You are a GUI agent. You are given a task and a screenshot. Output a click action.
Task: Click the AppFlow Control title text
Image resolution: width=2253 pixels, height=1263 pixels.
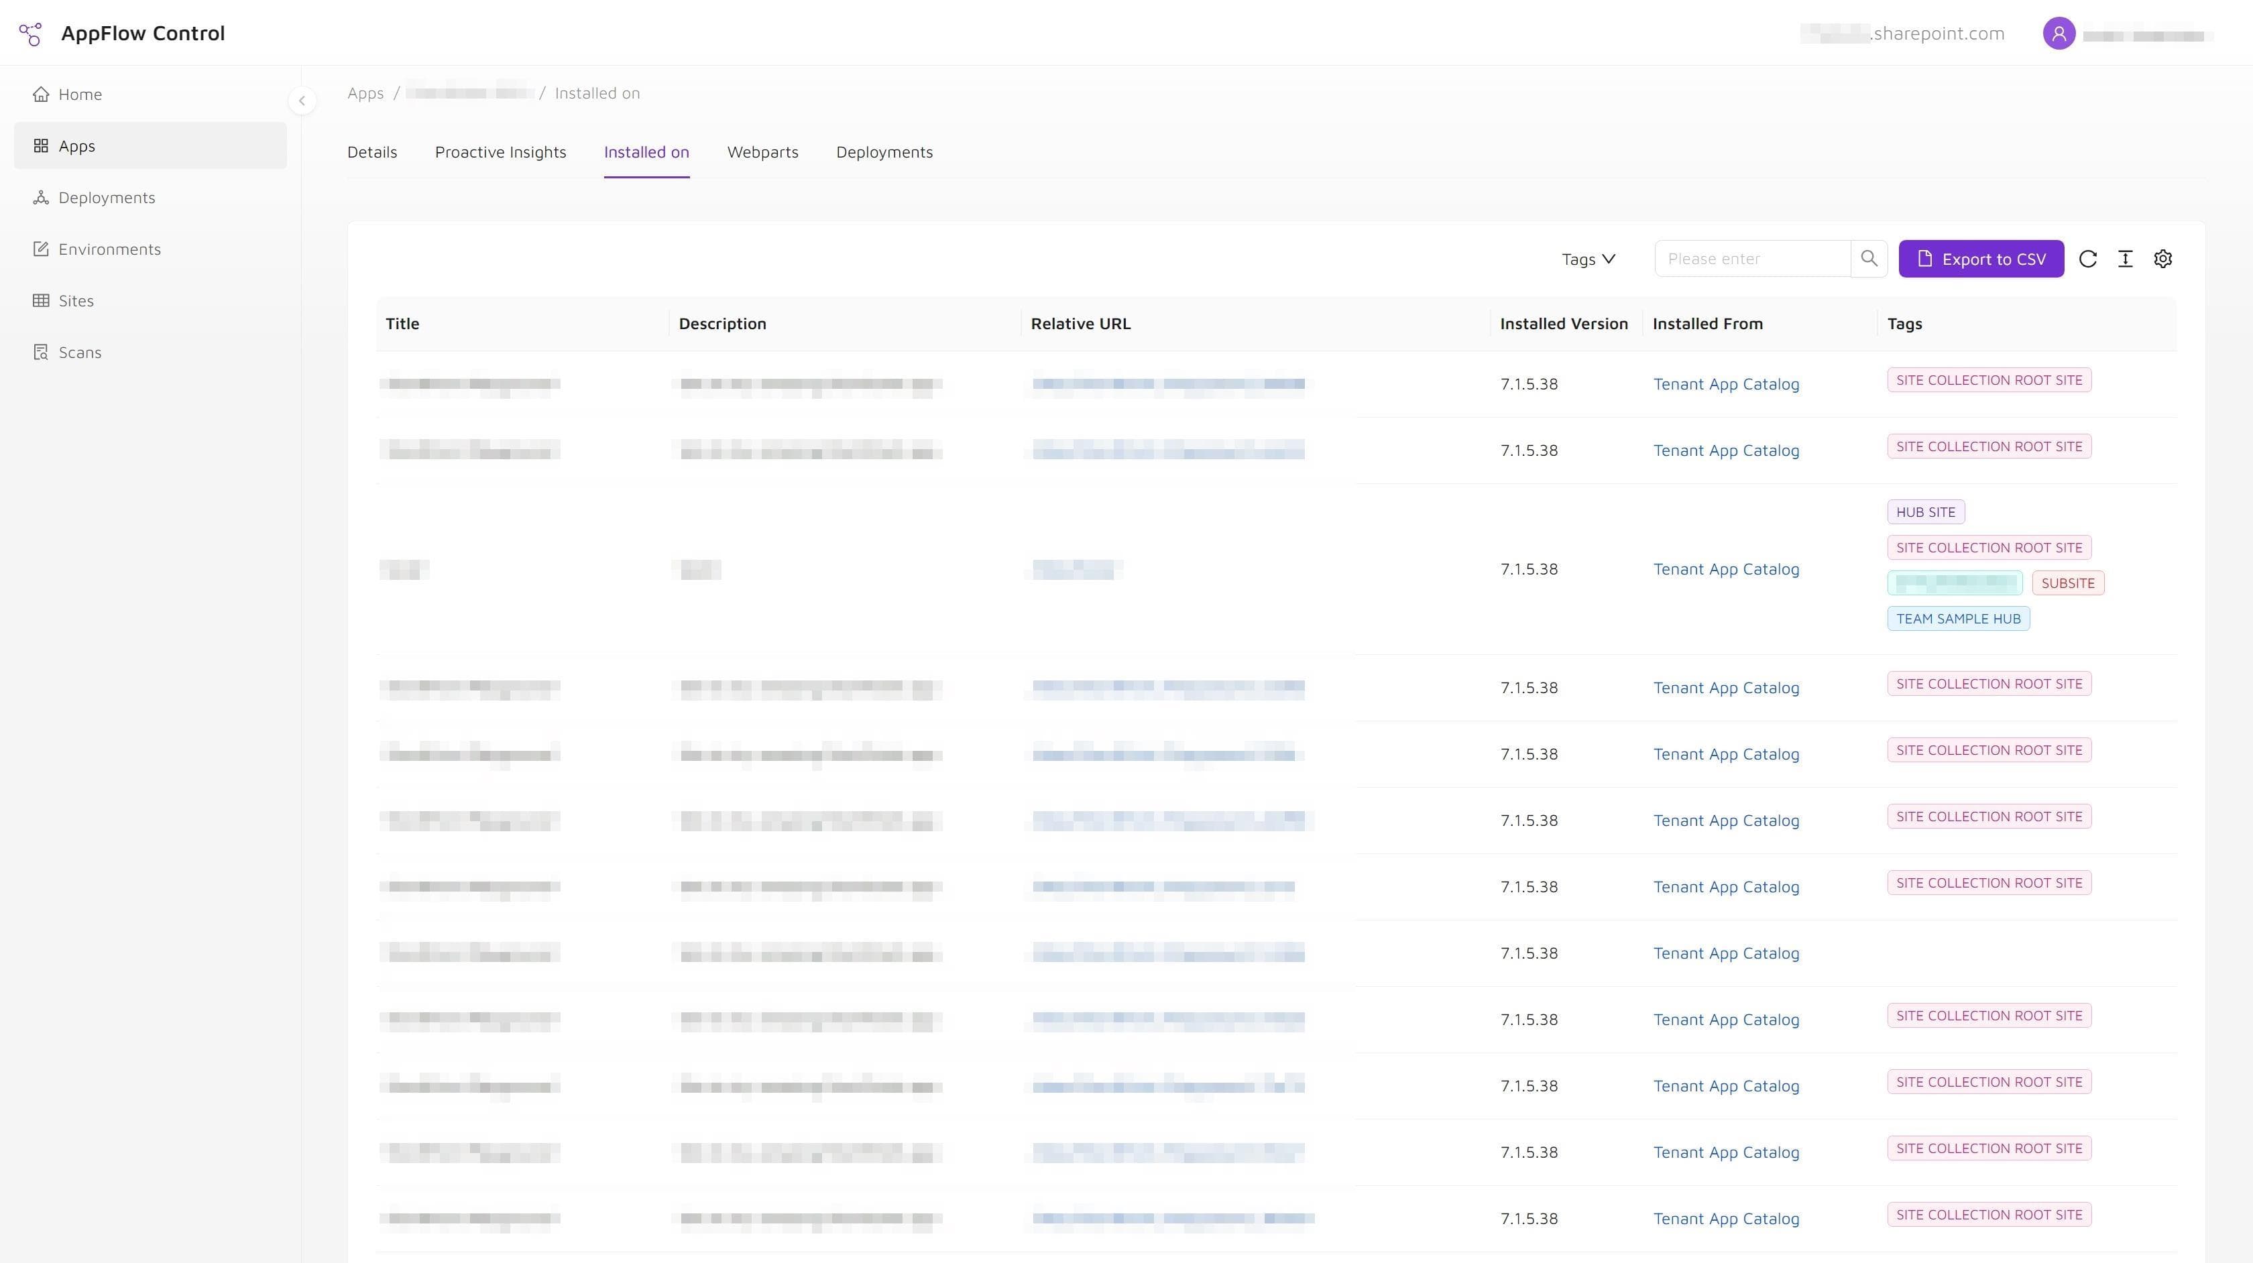143,34
